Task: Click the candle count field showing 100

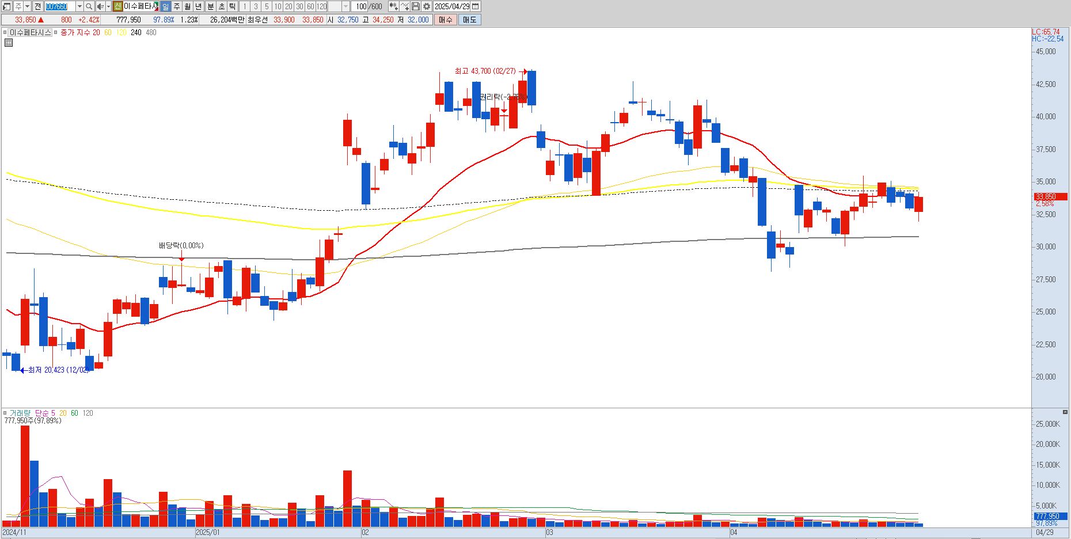Action: (x=359, y=6)
